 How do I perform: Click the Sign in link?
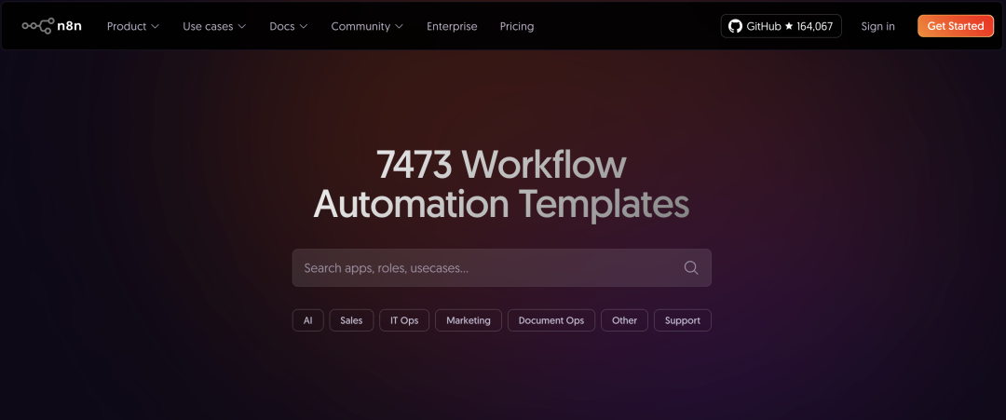coord(877,26)
